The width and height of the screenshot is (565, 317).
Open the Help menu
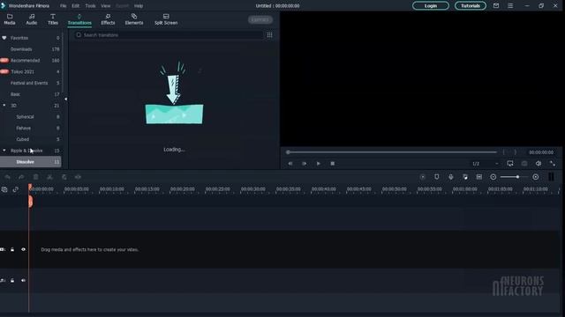pos(139,6)
